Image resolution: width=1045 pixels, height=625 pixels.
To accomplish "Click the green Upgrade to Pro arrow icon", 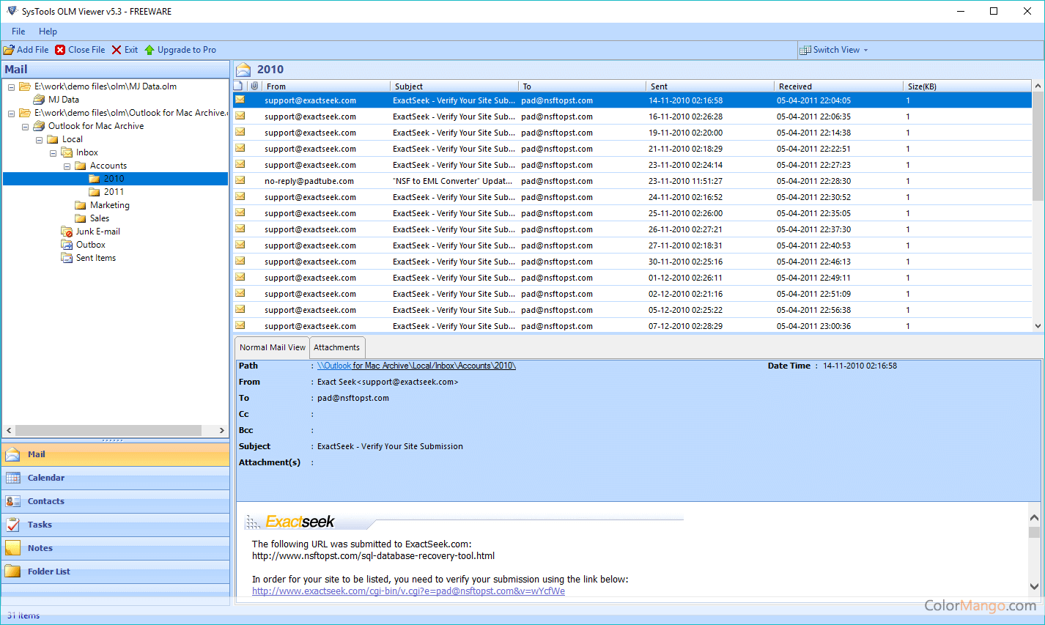I will click(x=149, y=50).
